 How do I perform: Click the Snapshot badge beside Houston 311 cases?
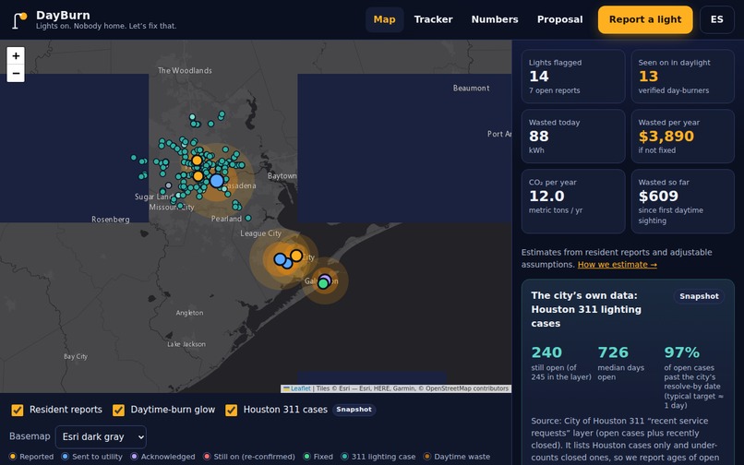tap(354, 410)
